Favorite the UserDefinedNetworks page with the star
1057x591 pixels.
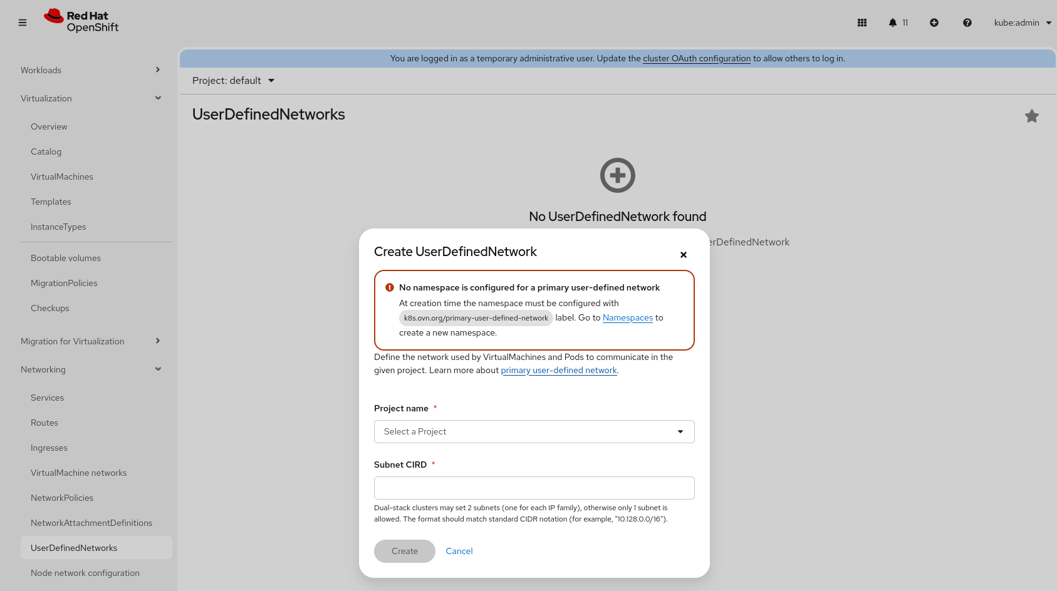(1032, 116)
